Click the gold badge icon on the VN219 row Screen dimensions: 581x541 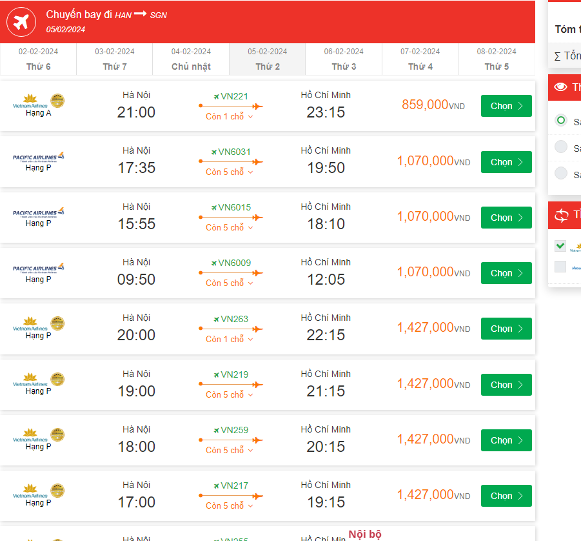click(57, 378)
